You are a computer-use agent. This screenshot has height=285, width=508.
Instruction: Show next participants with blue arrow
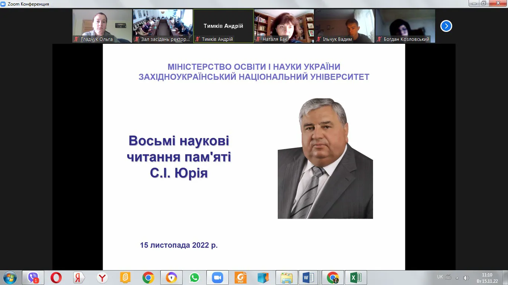pos(446,26)
